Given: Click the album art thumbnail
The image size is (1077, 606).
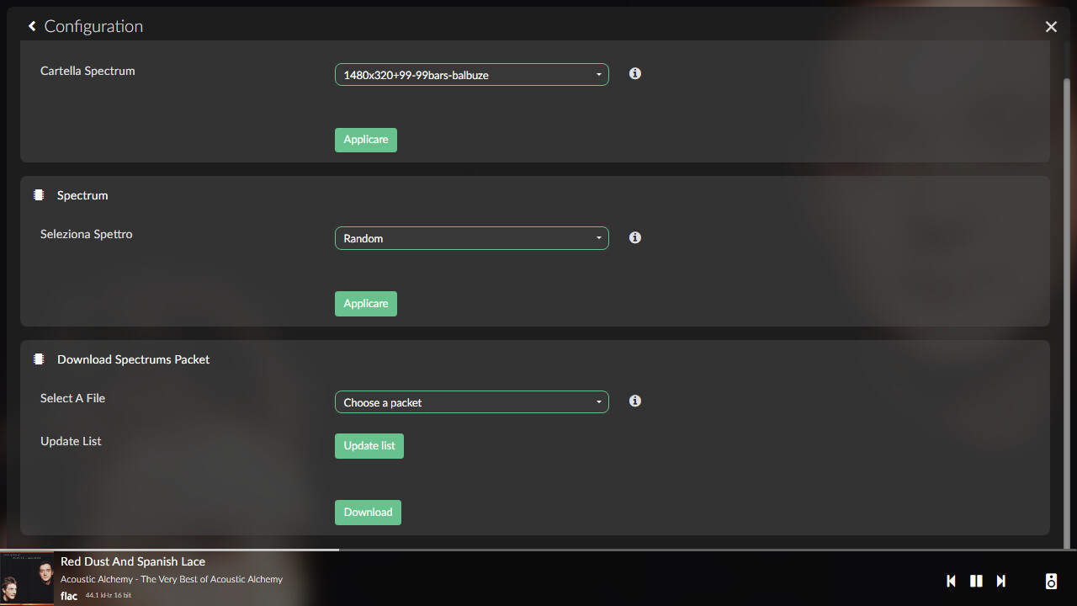Looking at the screenshot, I should pos(27,579).
